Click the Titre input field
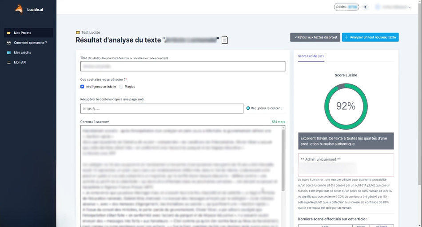 point(183,66)
